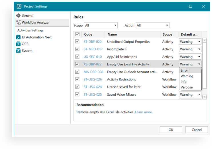Uncheck the ST-DBP-020 rule checkbox
The width and height of the screenshot is (212, 149).
(77, 41)
